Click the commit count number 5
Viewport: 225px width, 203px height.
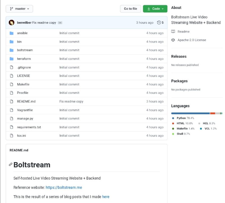click(163, 23)
